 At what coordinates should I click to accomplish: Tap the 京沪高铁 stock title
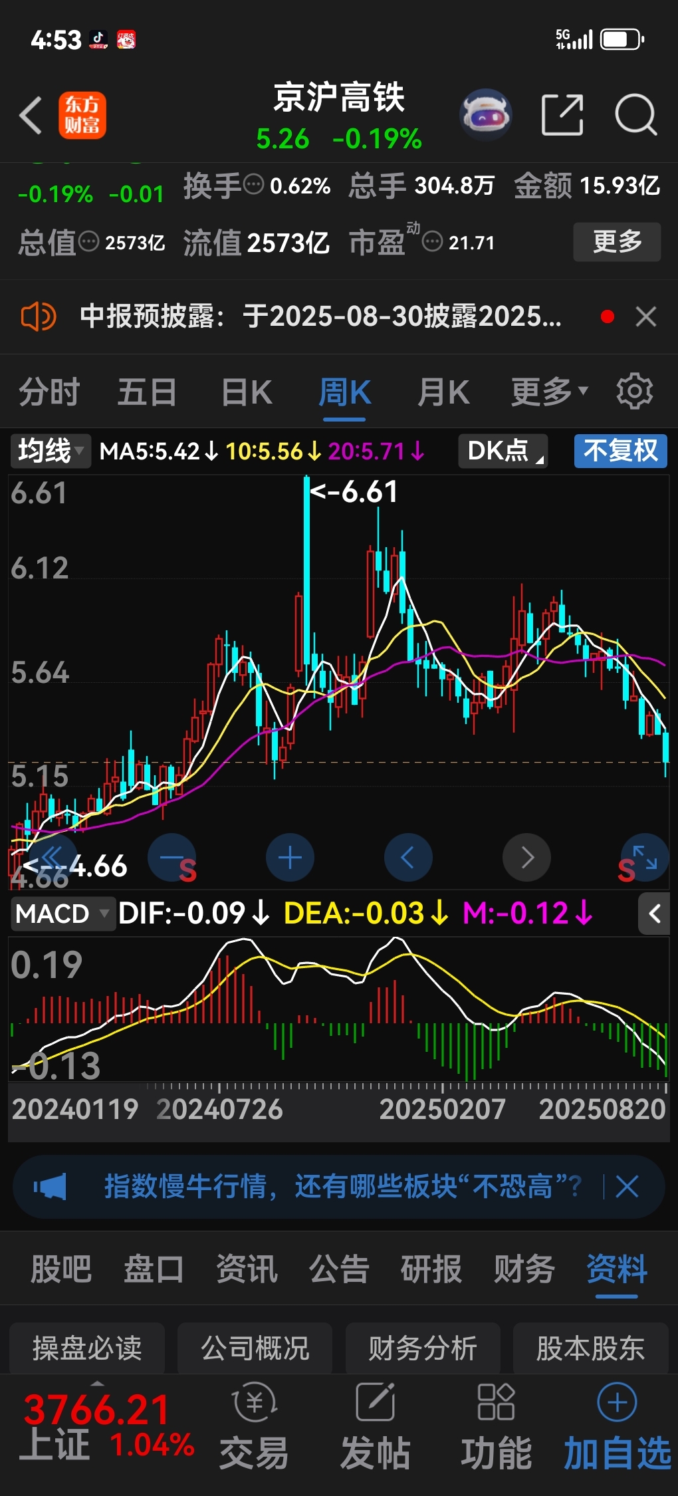[x=339, y=98]
